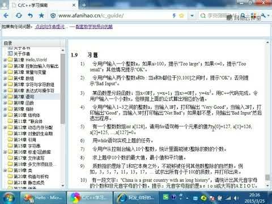Click the help question-mark tray icon

(x=173, y=197)
